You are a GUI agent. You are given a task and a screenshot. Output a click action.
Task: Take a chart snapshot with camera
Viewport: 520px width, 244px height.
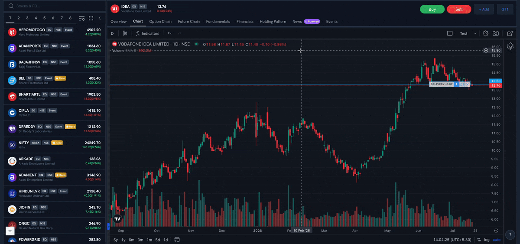(496, 33)
